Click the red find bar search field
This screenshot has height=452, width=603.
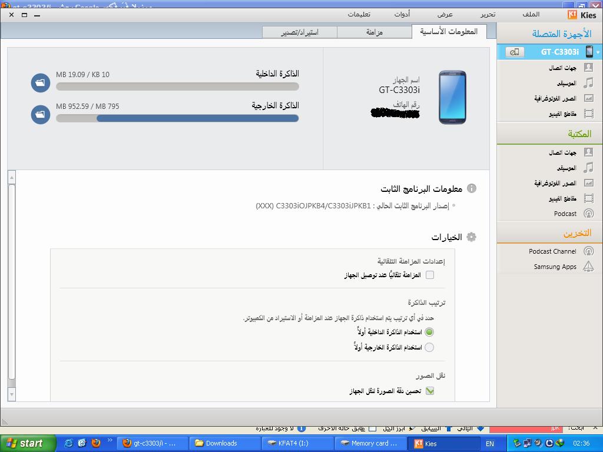[527, 428]
